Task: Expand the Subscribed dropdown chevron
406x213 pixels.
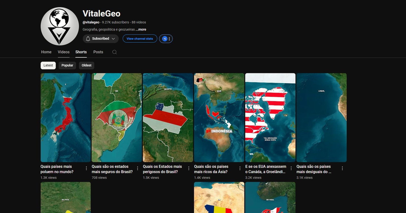Action: [113, 39]
